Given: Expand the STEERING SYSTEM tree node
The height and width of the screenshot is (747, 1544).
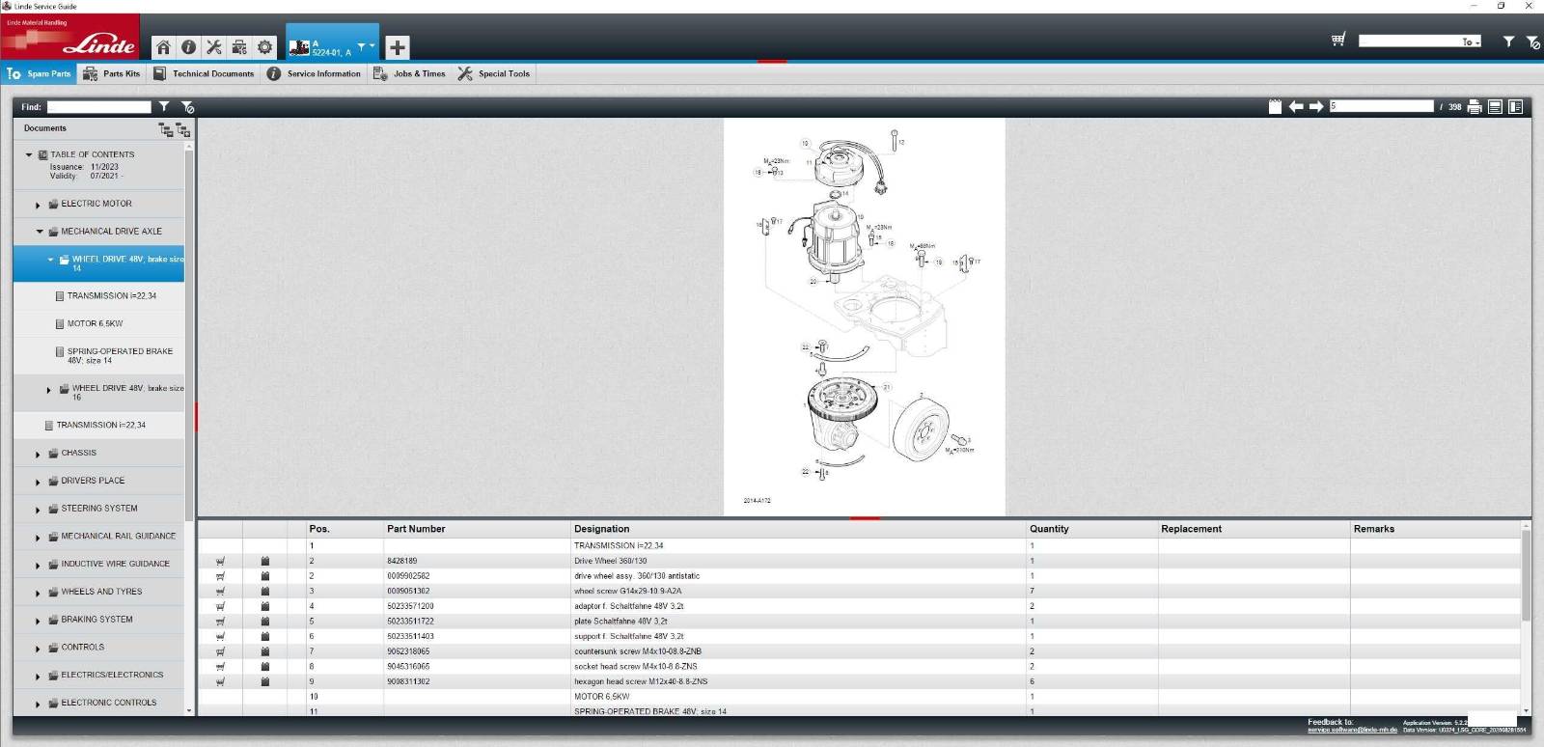Looking at the screenshot, I should point(38,510).
